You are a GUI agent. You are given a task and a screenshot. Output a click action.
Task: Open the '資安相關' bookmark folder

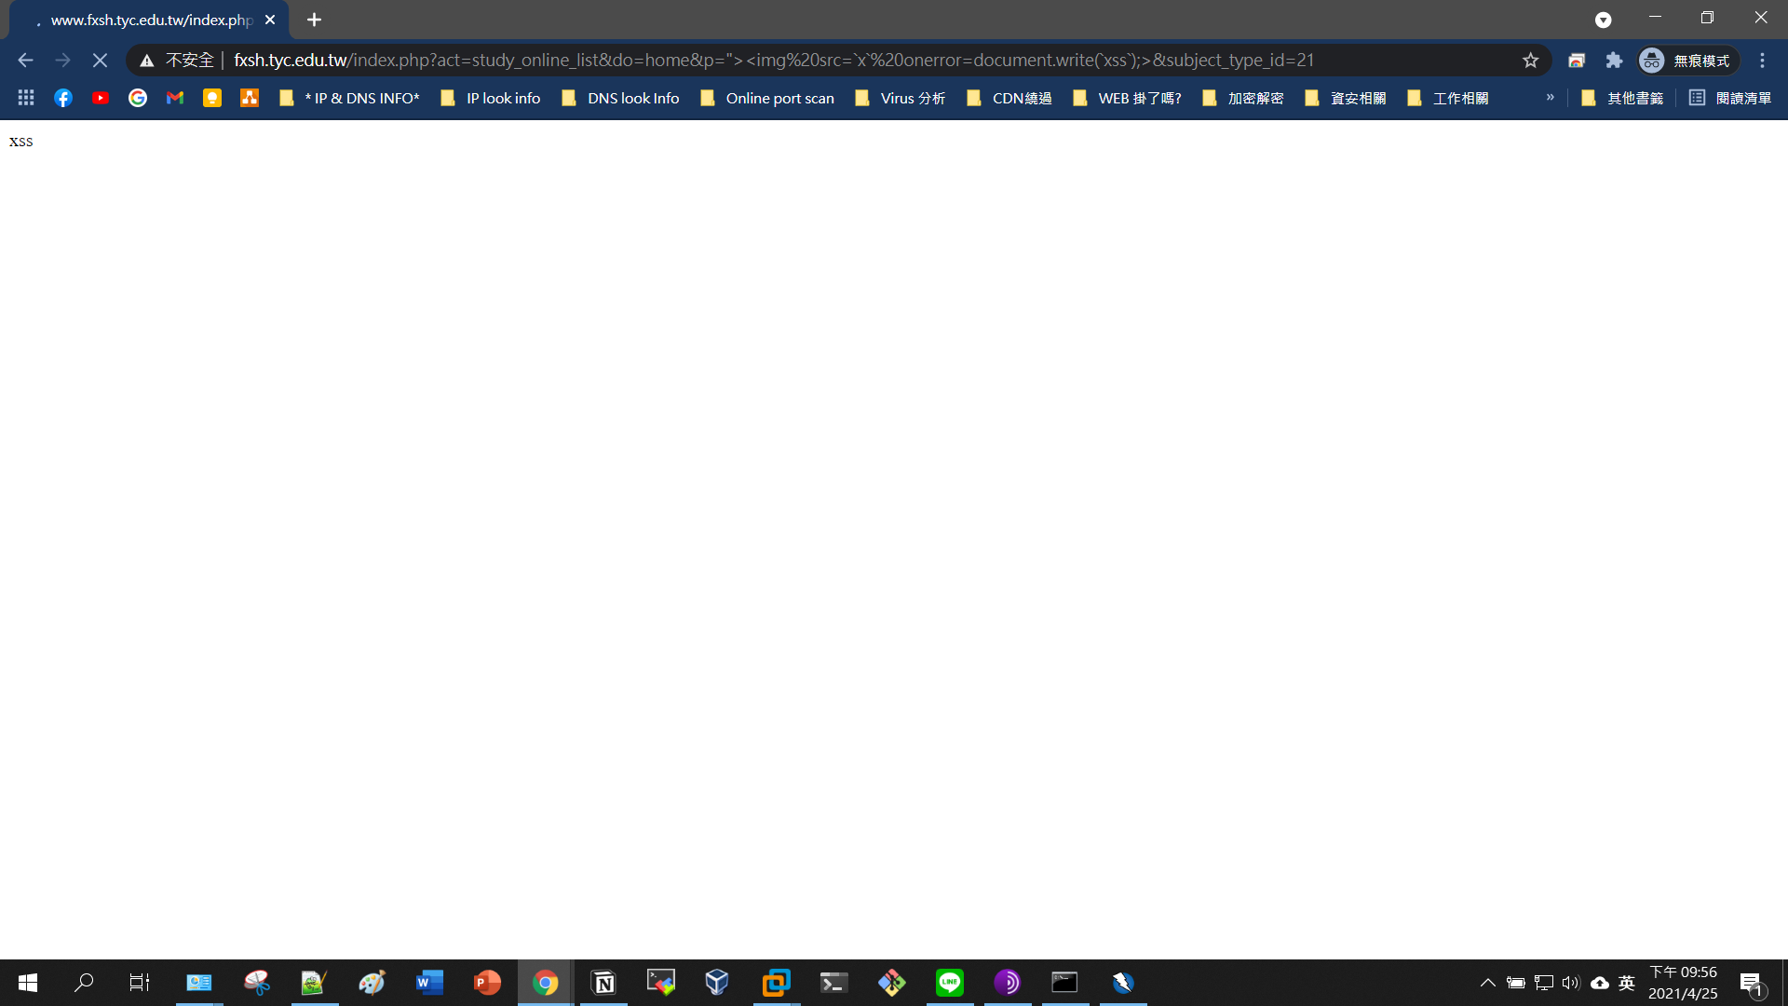[1346, 98]
